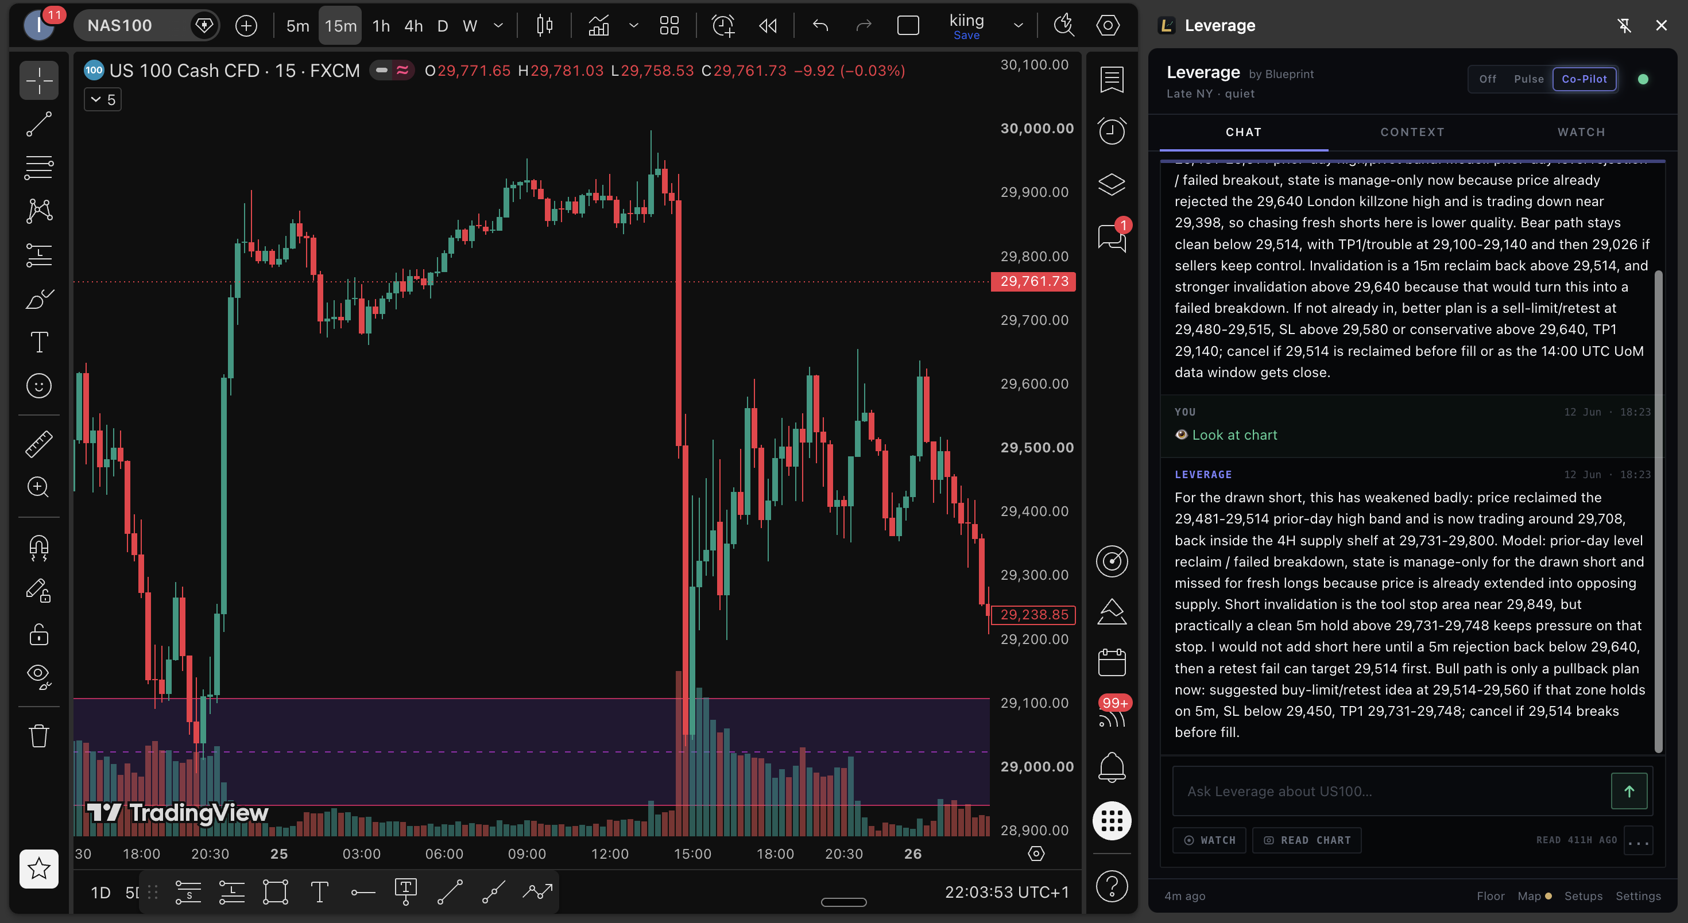Toggle magnet mode for drawings
This screenshot has width=1688, height=923.
(38, 548)
